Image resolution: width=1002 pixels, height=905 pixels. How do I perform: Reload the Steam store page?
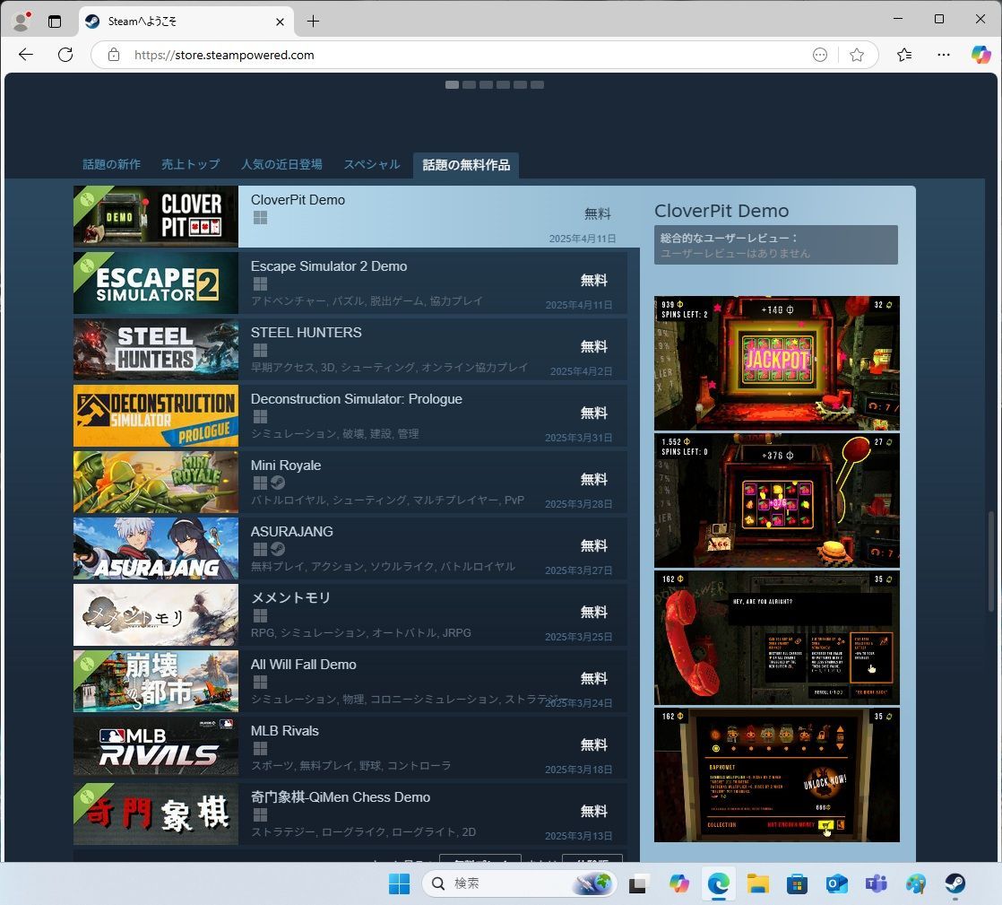65,55
